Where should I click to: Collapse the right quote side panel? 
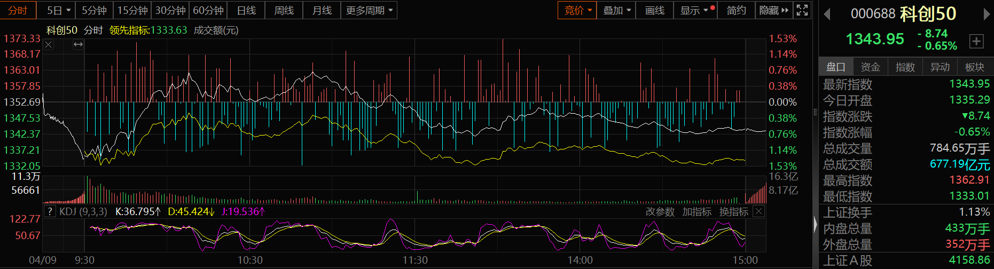point(815,224)
